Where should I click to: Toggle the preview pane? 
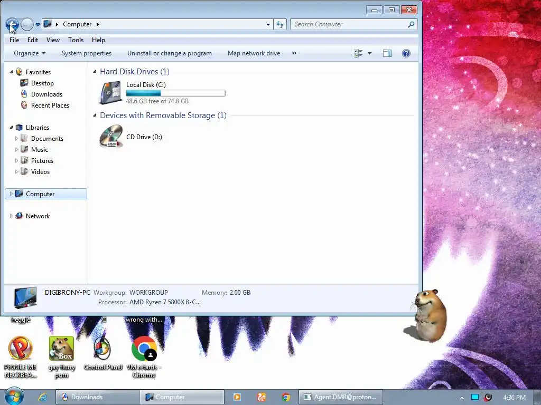click(x=387, y=53)
